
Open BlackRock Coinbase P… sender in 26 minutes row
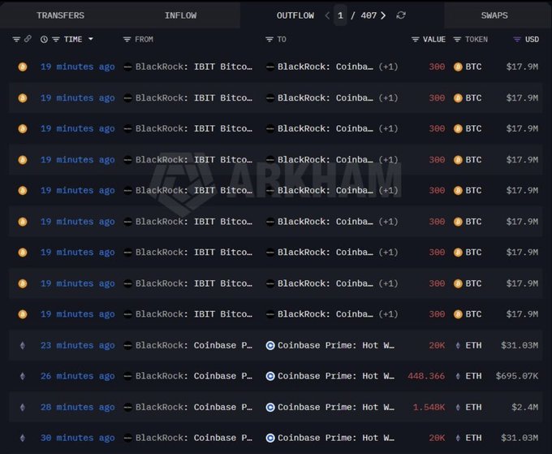pos(194,376)
